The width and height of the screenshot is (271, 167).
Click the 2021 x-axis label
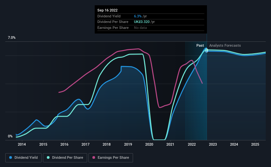click(x=170, y=144)
